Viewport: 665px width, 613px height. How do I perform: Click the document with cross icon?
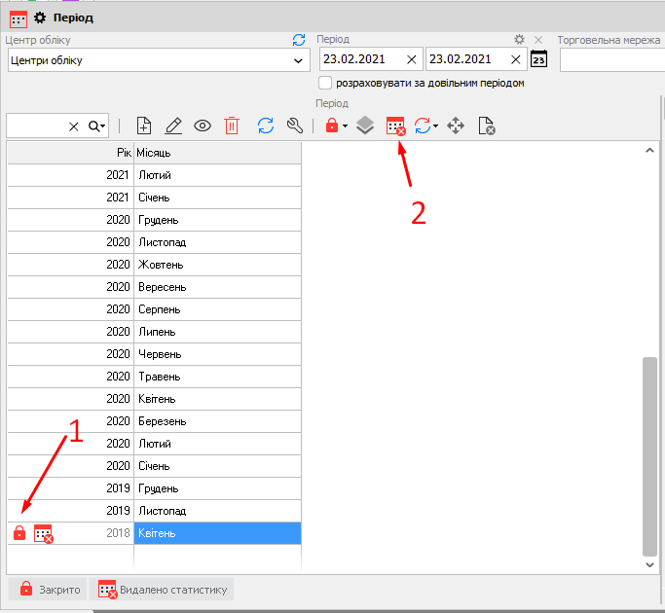tap(486, 126)
